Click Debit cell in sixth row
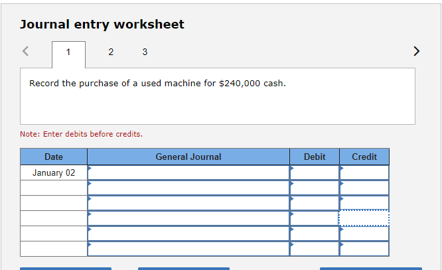Screen dimensions: 442x270 tap(315, 249)
